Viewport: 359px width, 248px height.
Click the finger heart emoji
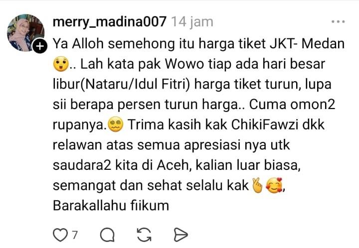(257, 185)
